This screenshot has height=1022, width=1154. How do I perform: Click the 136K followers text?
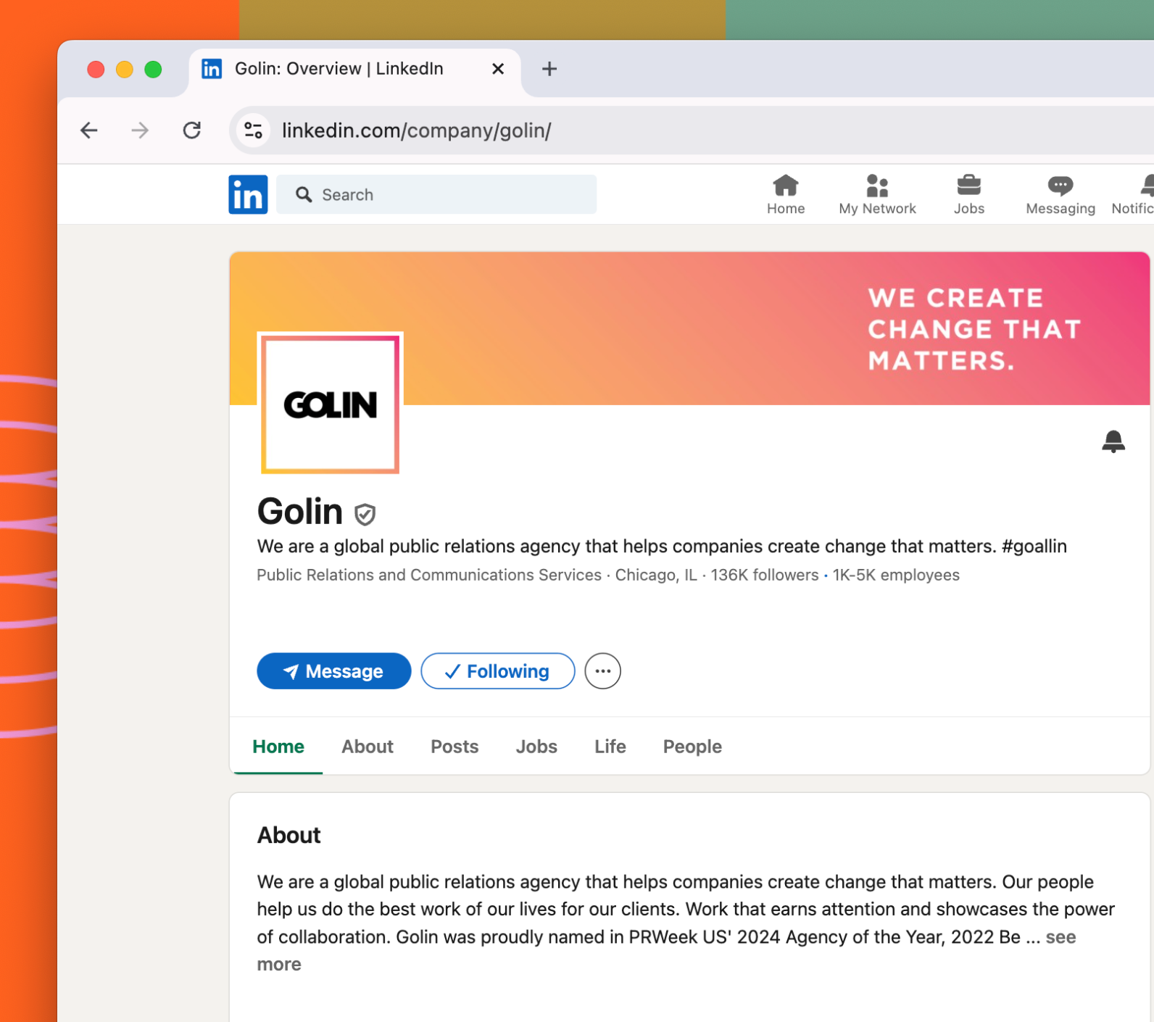pyautogui.click(x=764, y=575)
